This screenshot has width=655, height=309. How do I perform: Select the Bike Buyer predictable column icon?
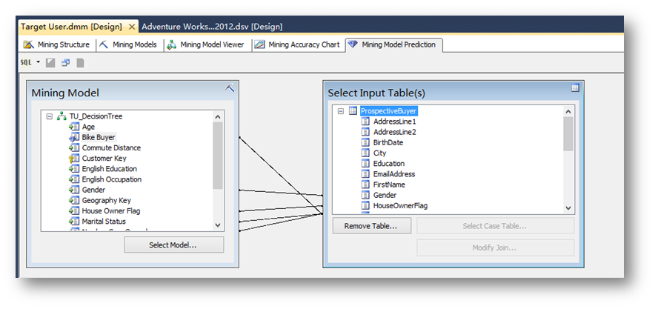pos(74,137)
